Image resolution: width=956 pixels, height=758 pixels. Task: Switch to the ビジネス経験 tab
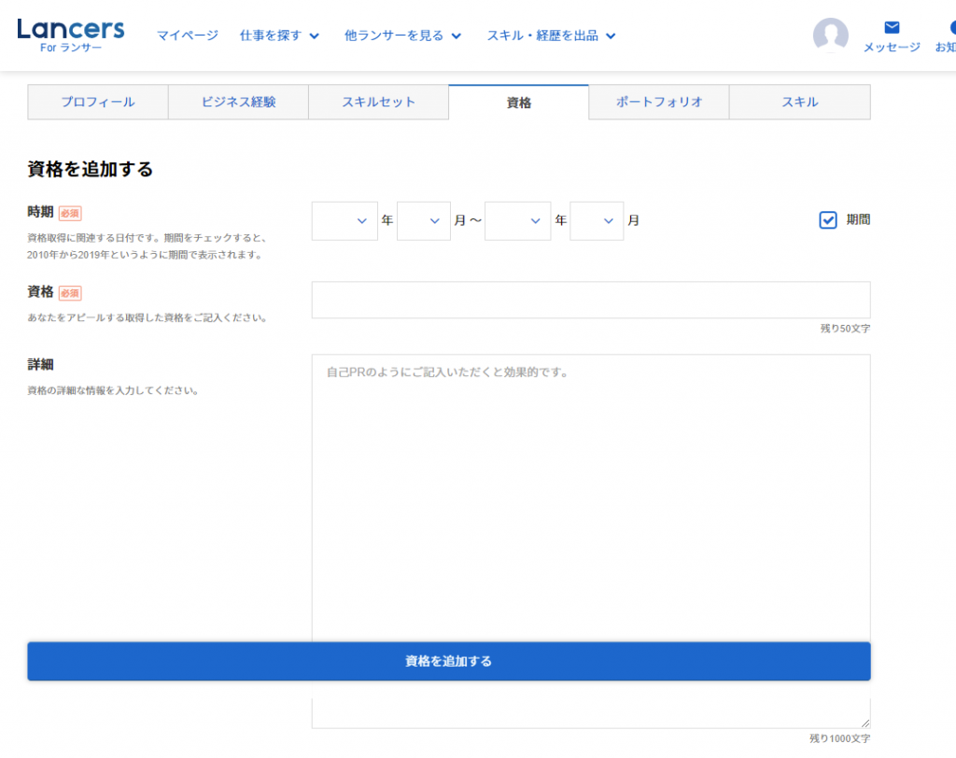coord(238,103)
